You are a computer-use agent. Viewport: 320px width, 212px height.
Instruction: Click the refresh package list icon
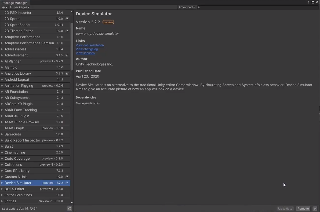pyautogui.click(x=70, y=209)
